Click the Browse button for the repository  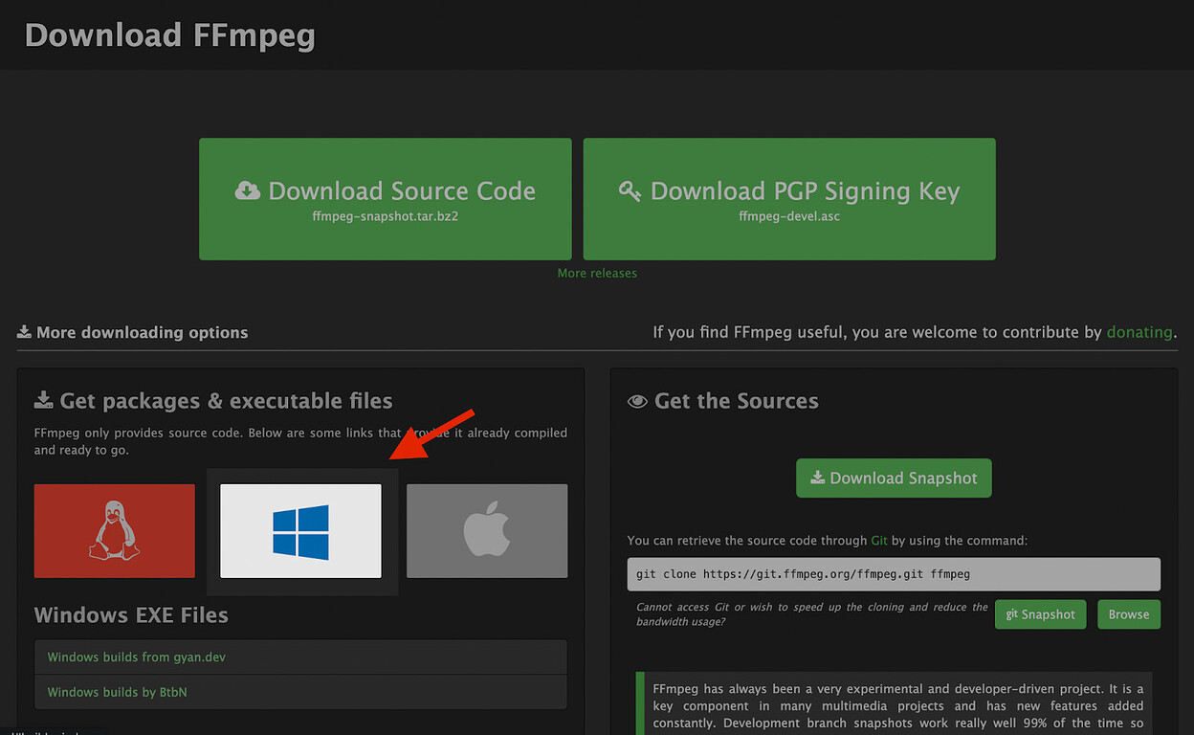(1129, 614)
